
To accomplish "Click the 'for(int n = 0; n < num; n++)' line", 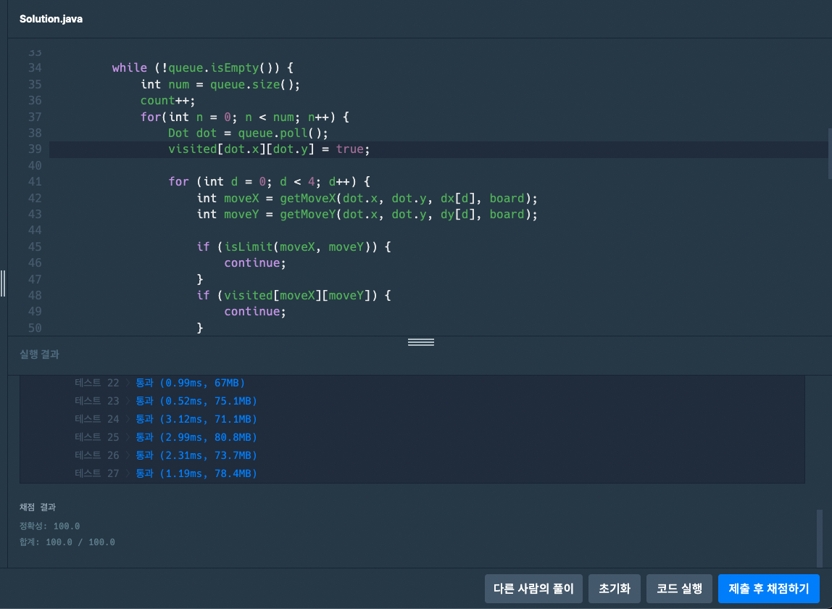I will point(245,117).
